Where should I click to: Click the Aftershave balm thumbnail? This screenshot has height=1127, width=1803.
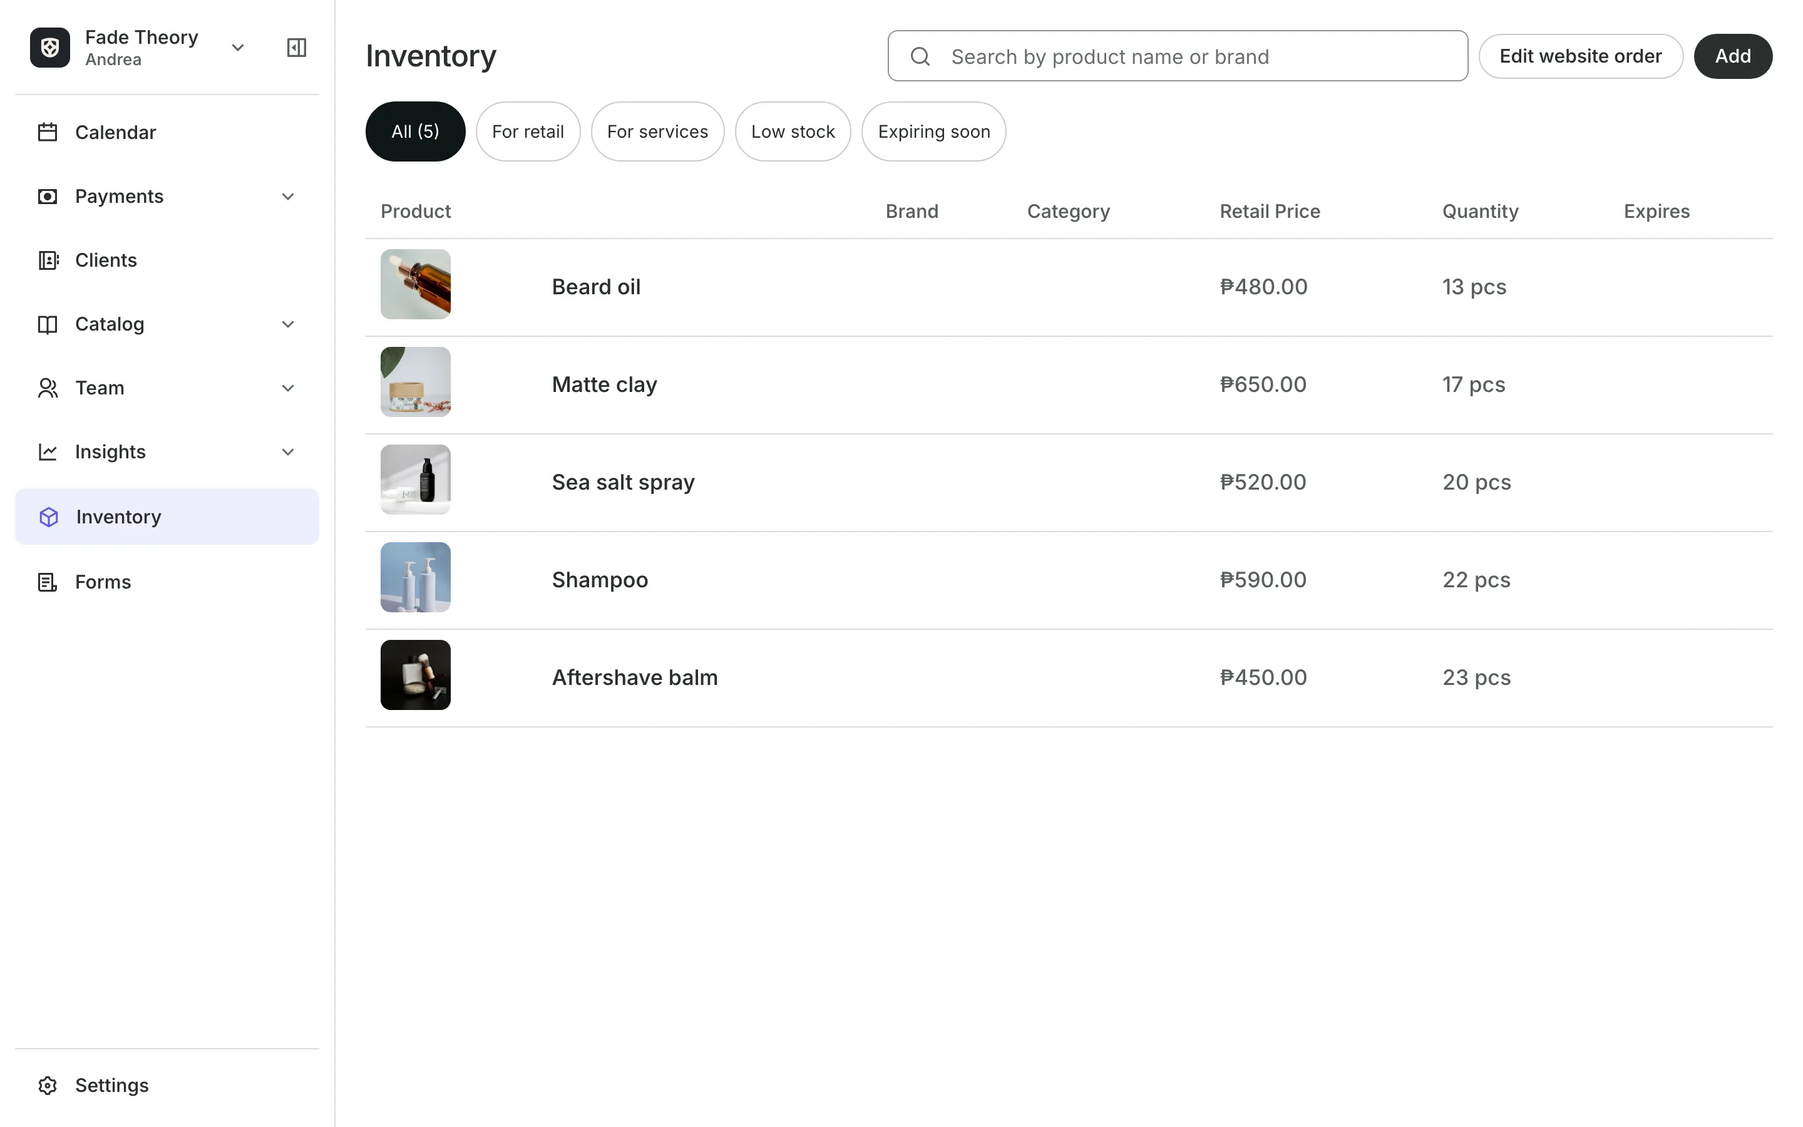pos(416,674)
